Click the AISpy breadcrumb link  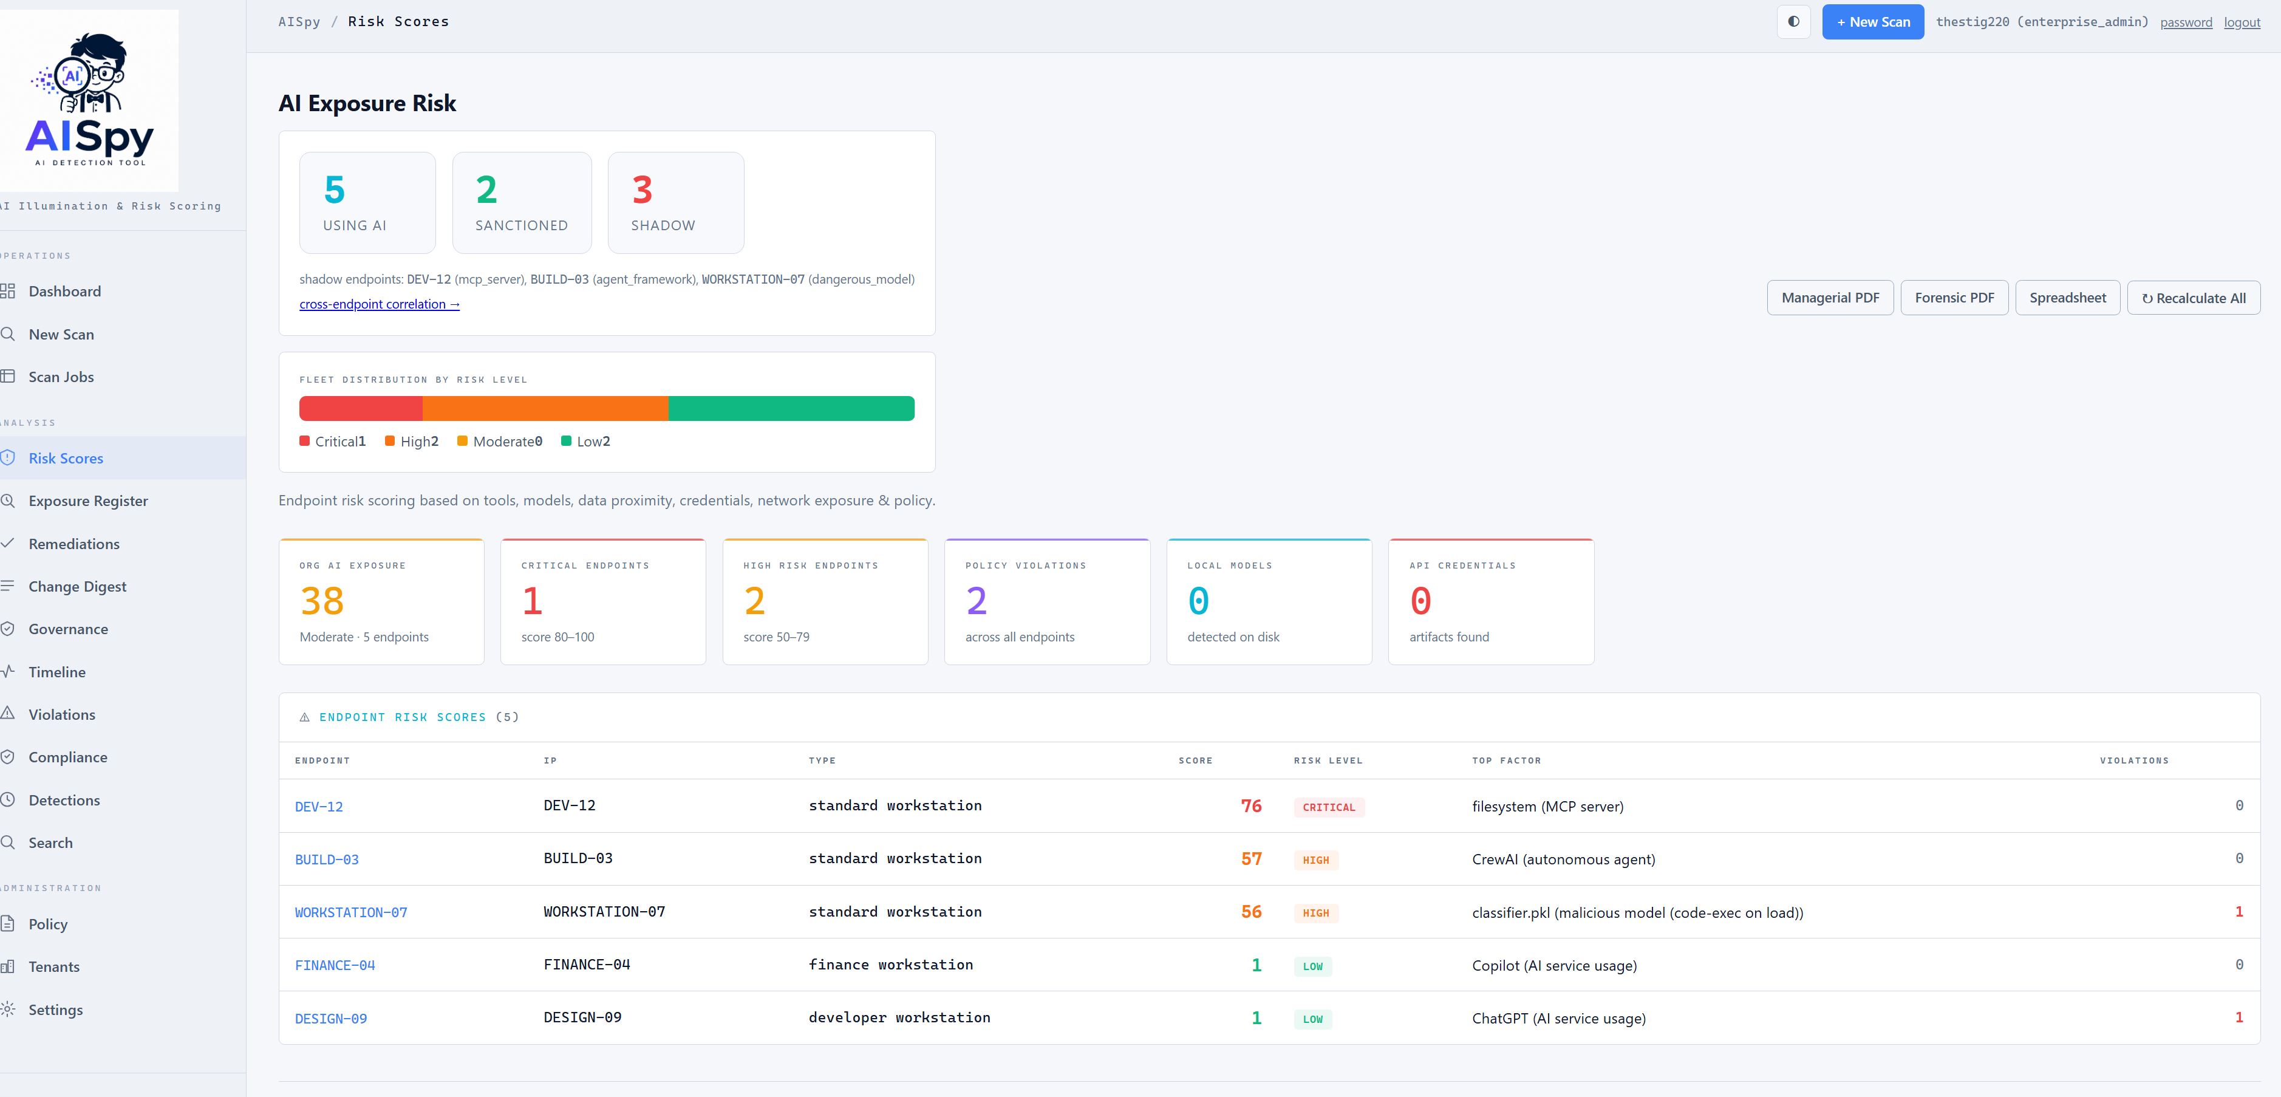coord(299,21)
